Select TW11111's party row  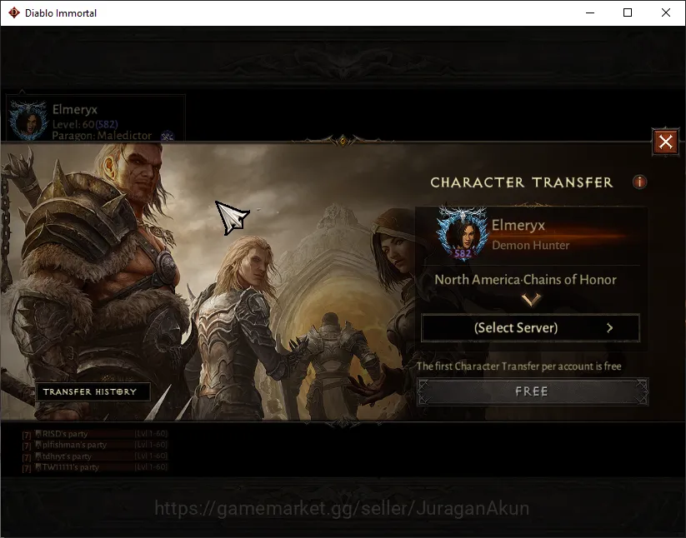pyautogui.click(x=95, y=467)
